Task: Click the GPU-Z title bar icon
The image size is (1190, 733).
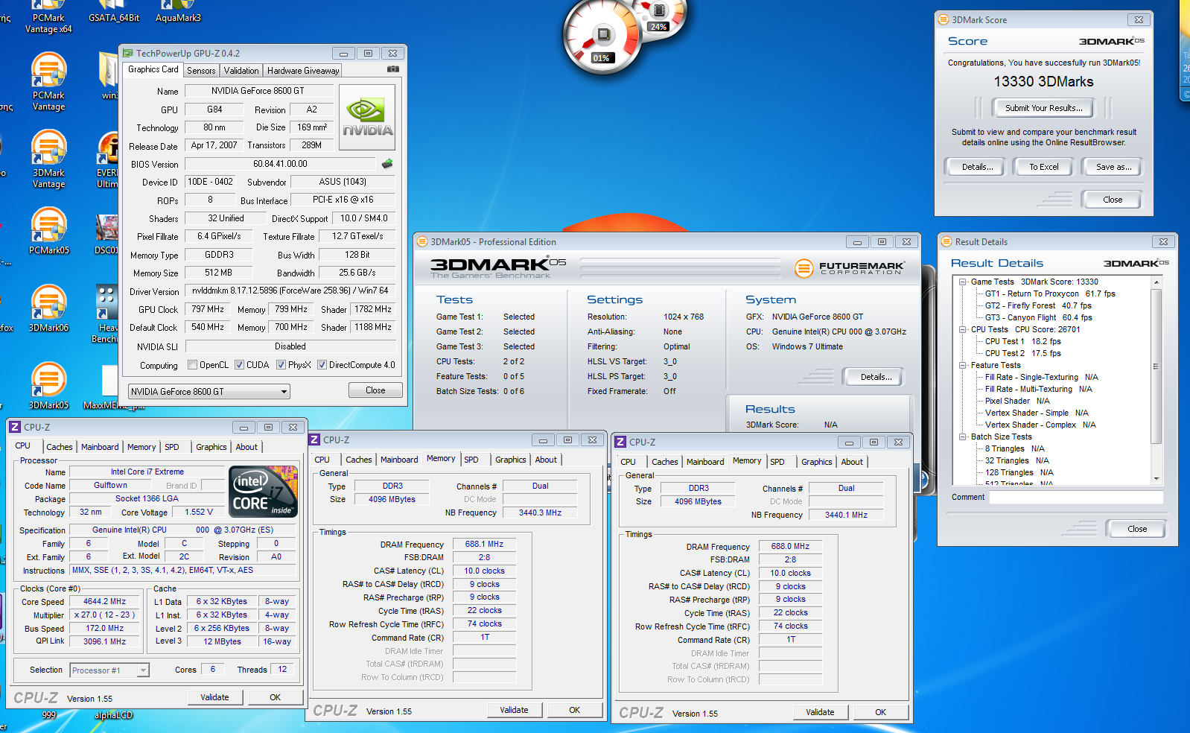Action: click(x=128, y=54)
